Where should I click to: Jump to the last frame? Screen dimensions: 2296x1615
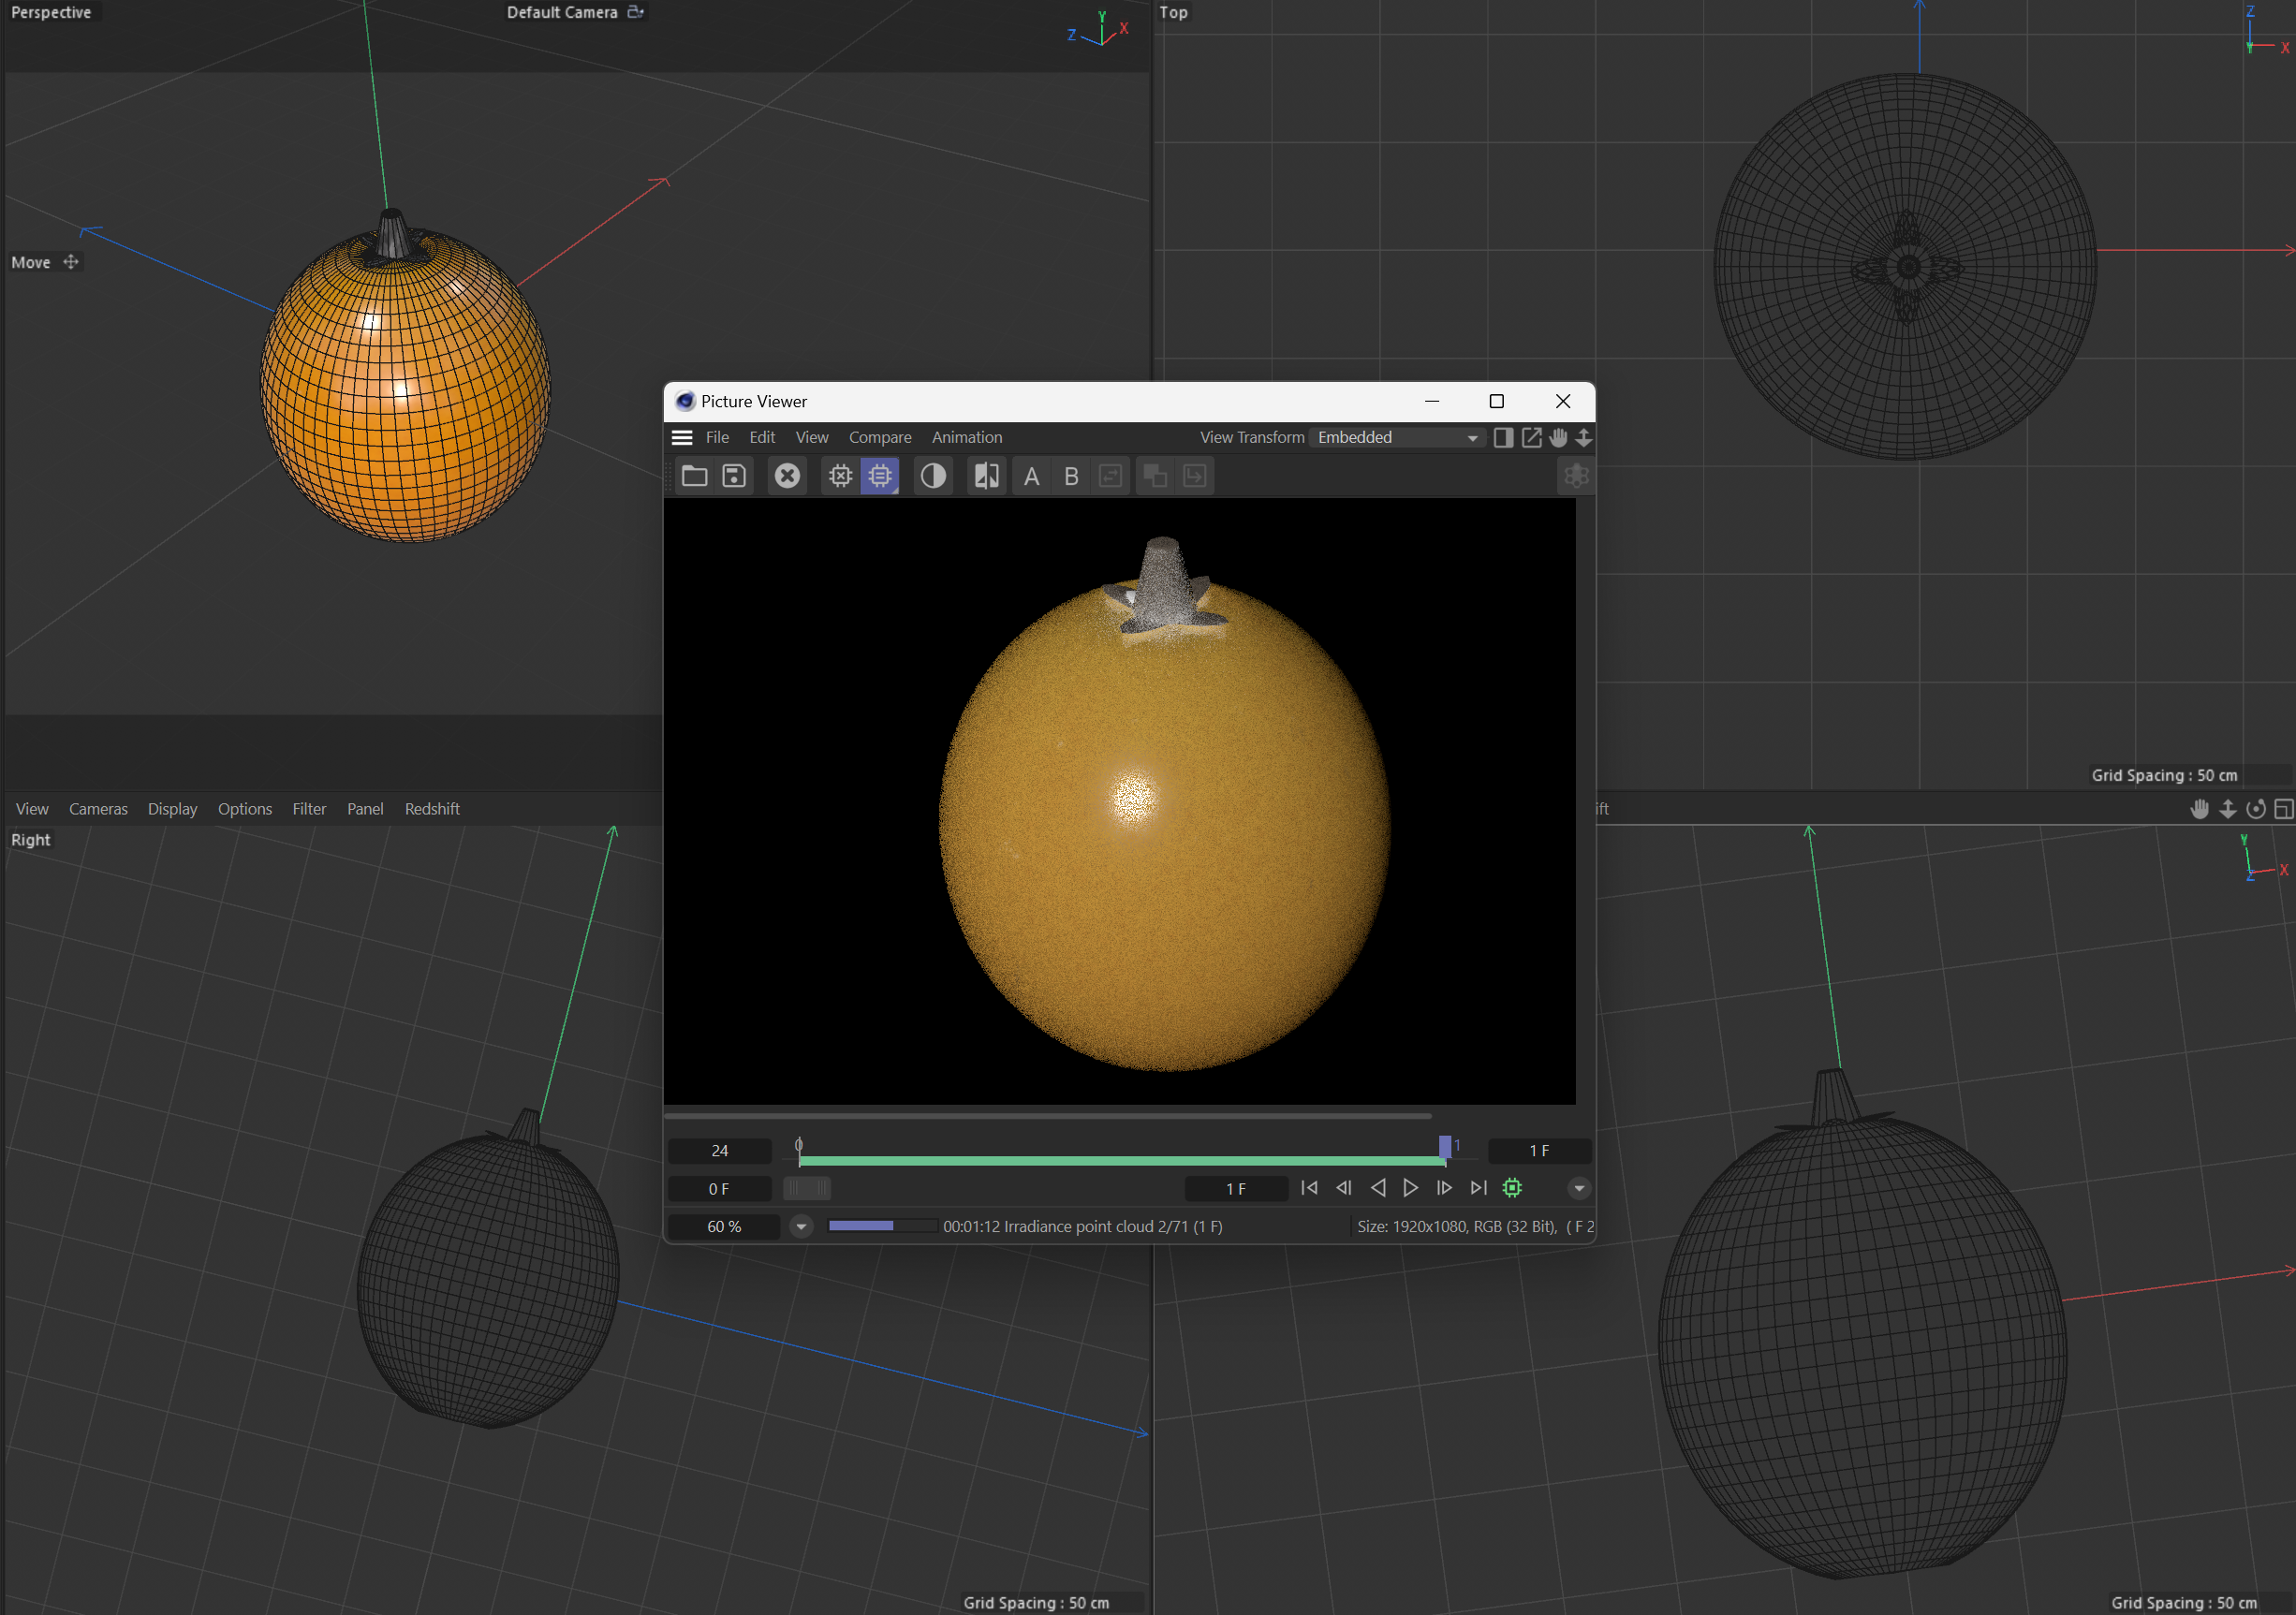tap(1479, 1188)
